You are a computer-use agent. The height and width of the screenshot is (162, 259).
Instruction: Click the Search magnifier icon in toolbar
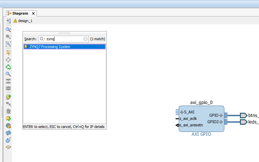pos(8,74)
